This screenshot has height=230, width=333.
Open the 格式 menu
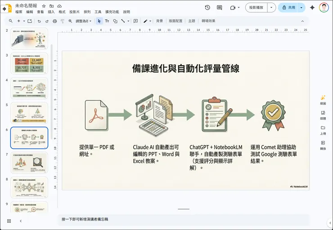(x=62, y=12)
